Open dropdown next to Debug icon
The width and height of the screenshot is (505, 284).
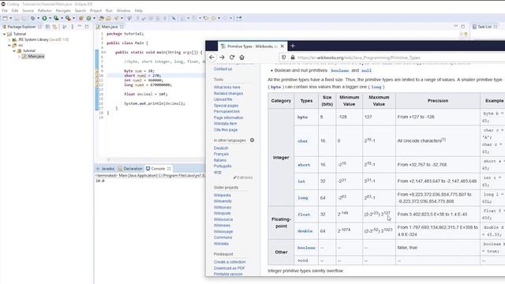(38, 18)
